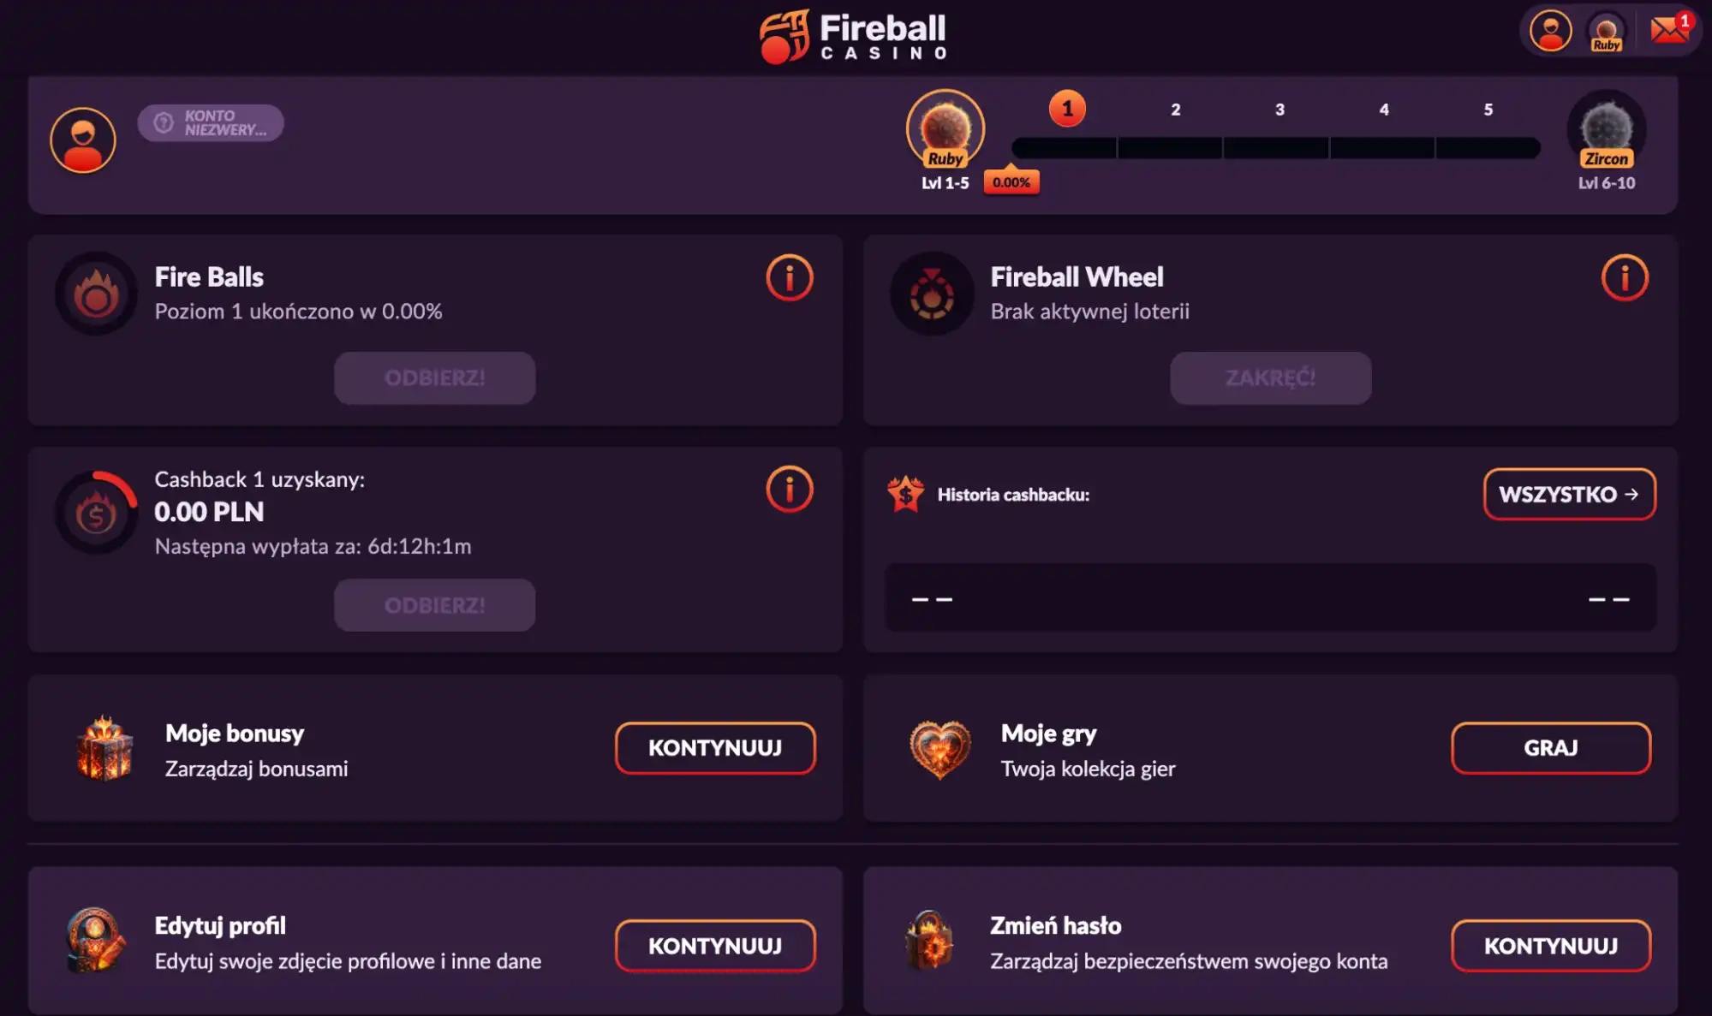Click the Fireball Casino logo

click(854, 37)
